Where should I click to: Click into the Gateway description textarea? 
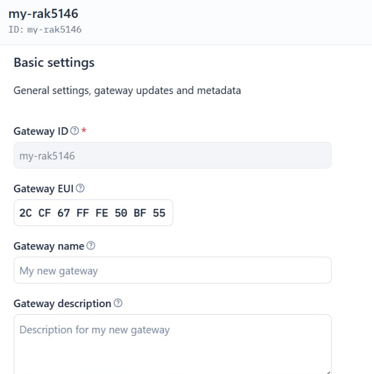coord(172,344)
